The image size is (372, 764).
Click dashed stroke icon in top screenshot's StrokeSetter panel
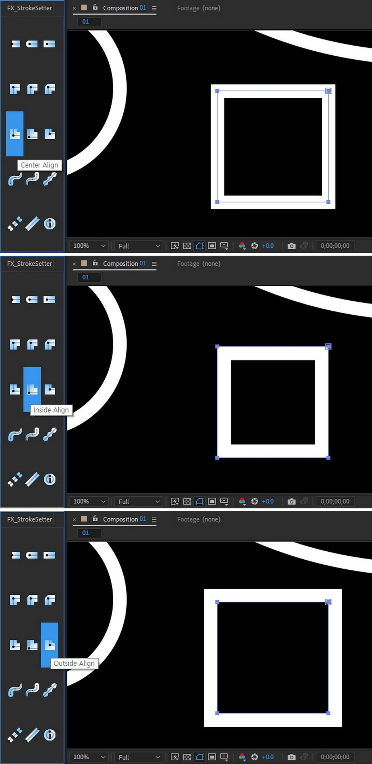coord(15,223)
